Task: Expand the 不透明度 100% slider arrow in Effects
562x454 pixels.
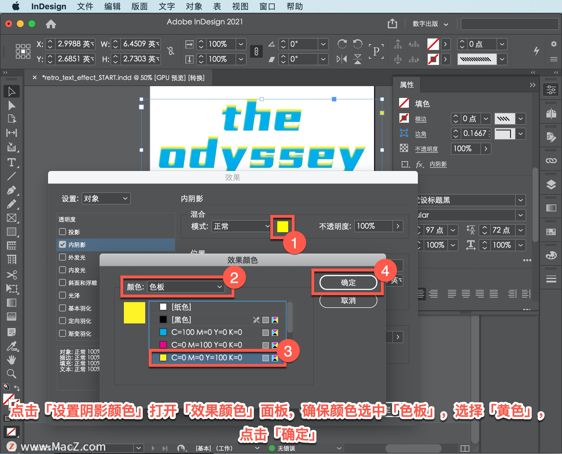Action: [x=398, y=226]
